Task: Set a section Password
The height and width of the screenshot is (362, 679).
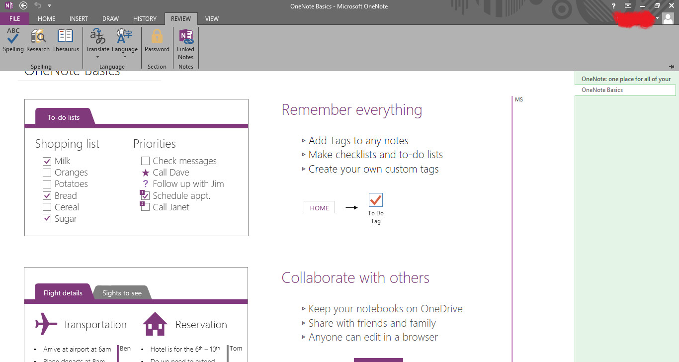Action: coord(157,40)
